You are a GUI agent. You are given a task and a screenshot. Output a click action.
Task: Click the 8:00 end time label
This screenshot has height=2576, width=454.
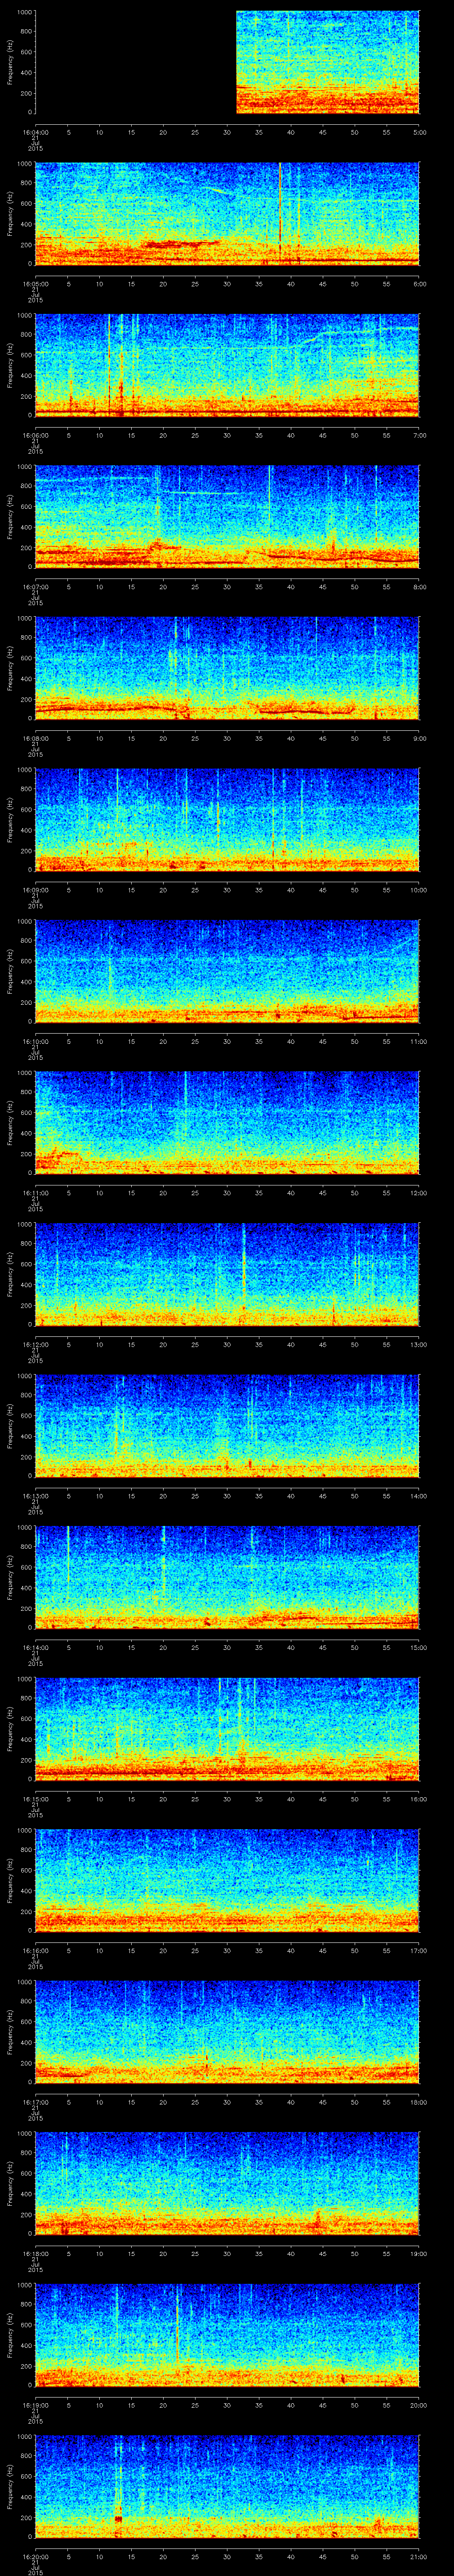coord(419,587)
